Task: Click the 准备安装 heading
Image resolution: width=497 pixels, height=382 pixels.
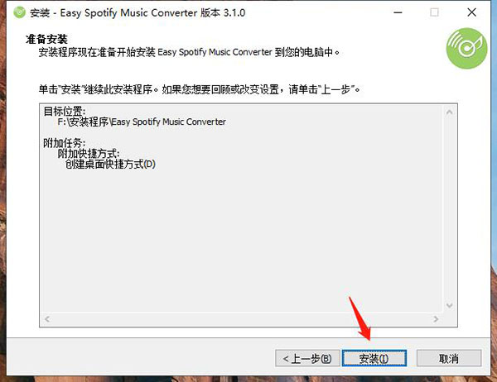Action: click(46, 39)
